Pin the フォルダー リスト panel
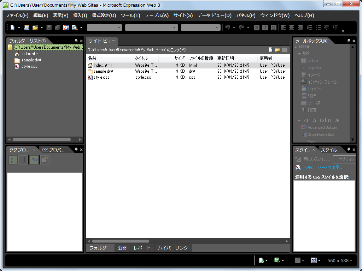The height and width of the screenshot is (271, 362). pyautogui.click(x=76, y=41)
